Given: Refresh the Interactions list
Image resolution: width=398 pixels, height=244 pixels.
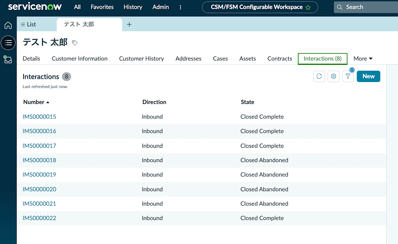Looking at the screenshot, I should [x=319, y=76].
